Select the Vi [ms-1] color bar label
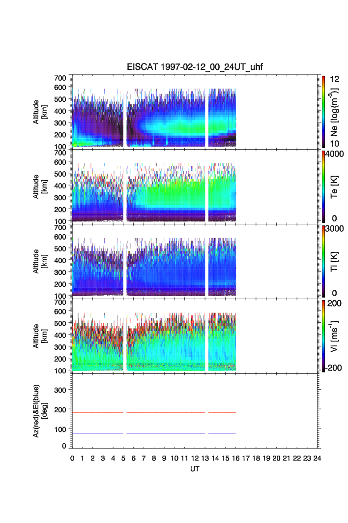Screen dimensions: 348x523 (334, 336)
